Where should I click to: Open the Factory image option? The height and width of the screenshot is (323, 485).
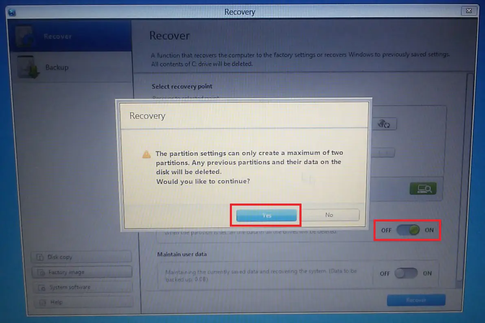tap(82, 272)
